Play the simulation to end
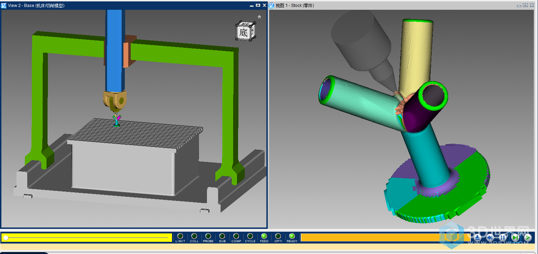This screenshot has height=254, width=538. click(x=528, y=237)
